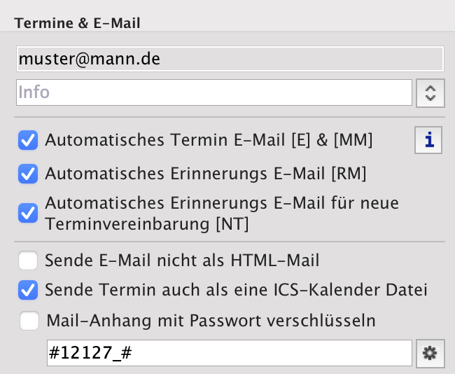Tick "Mail-Anhang mit Passwort verschlüsseln" checkbox

click(29, 321)
